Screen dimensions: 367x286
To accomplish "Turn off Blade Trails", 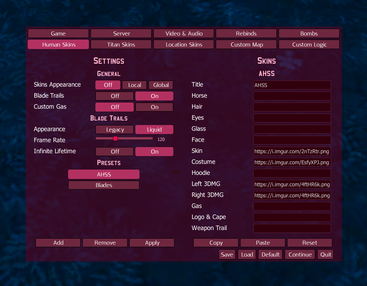I will click(114, 96).
